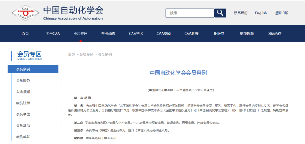The width and height of the screenshot is (305, 144).
Task: Open the 学会动态 menu
Action: [108, 34]
